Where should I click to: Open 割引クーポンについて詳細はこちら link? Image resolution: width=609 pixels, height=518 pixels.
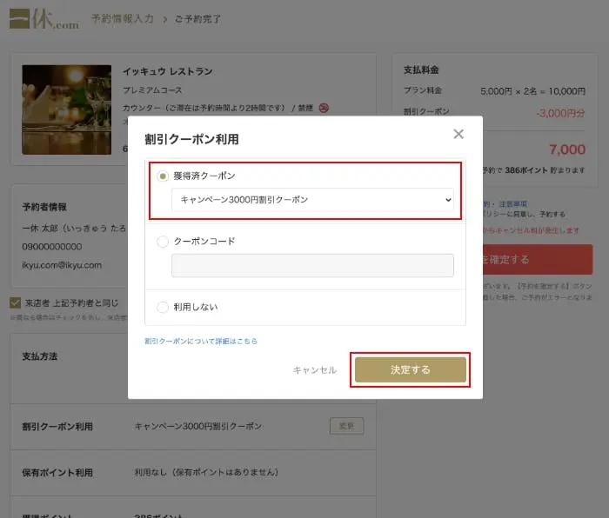click(x=201, y=342)
